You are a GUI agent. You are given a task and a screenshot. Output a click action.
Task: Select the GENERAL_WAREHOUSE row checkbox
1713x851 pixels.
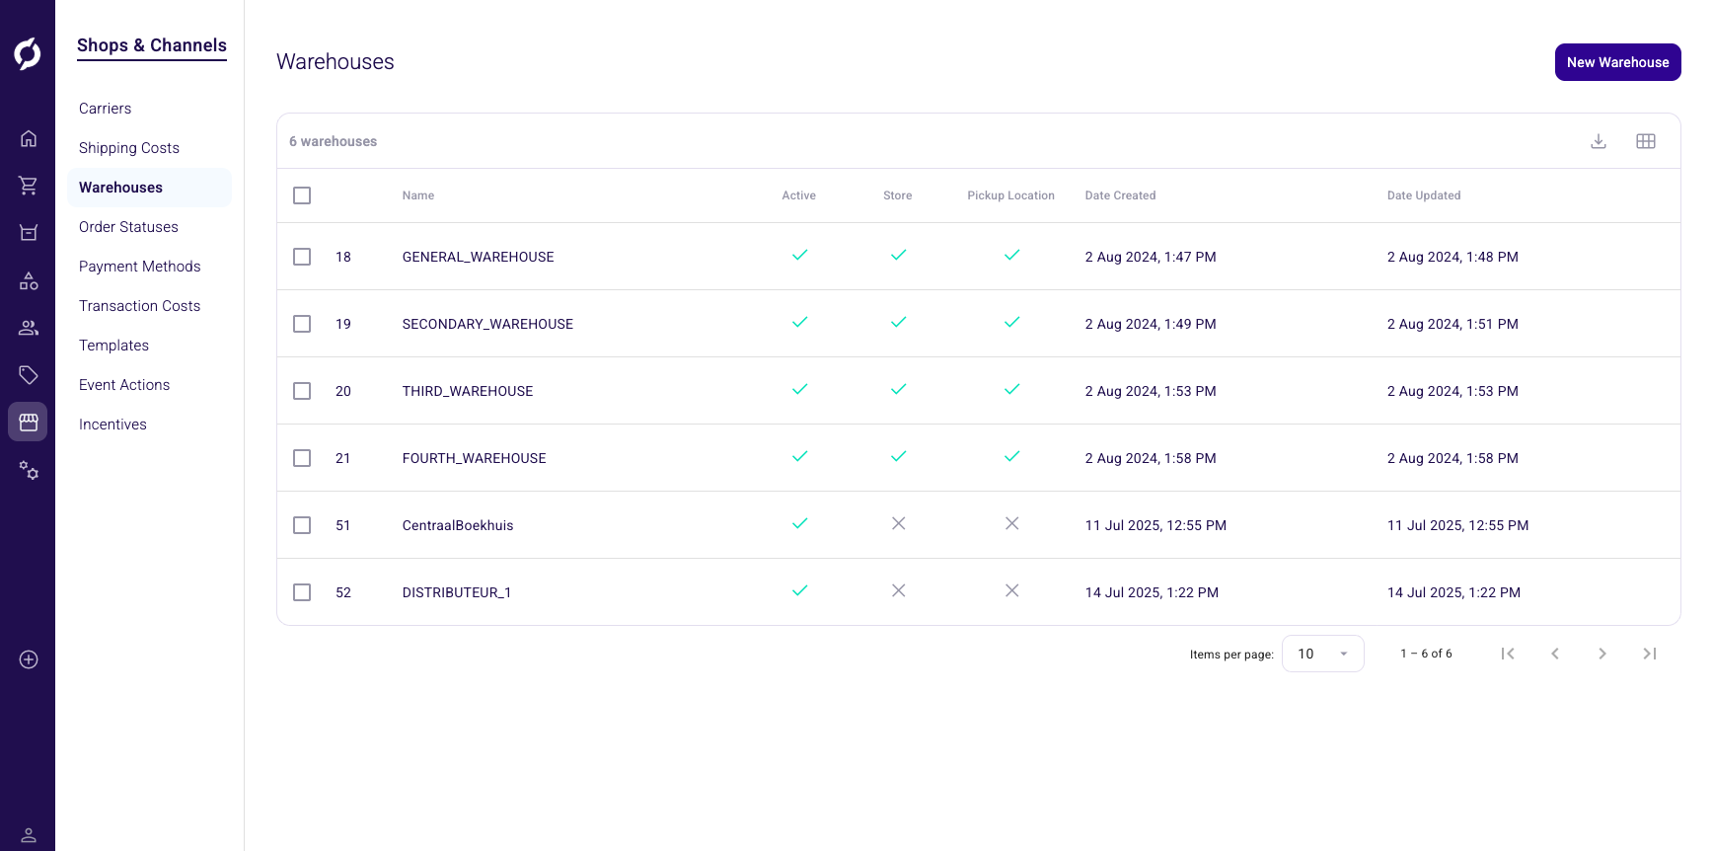302,257
